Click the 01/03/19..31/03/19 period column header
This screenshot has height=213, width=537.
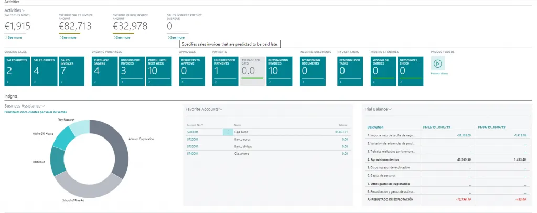click(437, 127)
